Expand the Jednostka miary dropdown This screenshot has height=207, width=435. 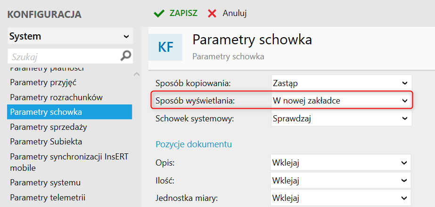[341, 198]
